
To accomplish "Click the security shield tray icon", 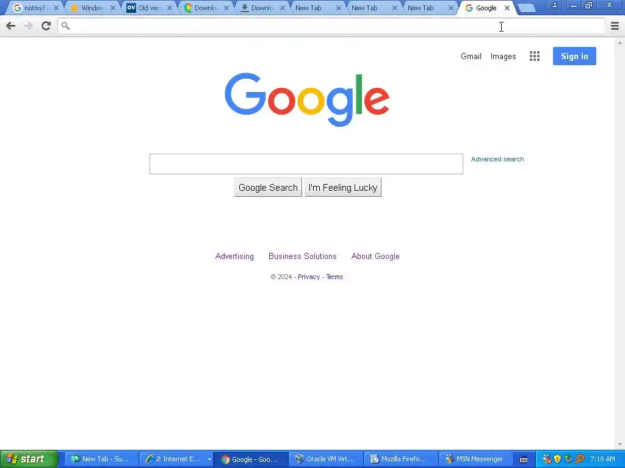I will [x=557, y=459].
